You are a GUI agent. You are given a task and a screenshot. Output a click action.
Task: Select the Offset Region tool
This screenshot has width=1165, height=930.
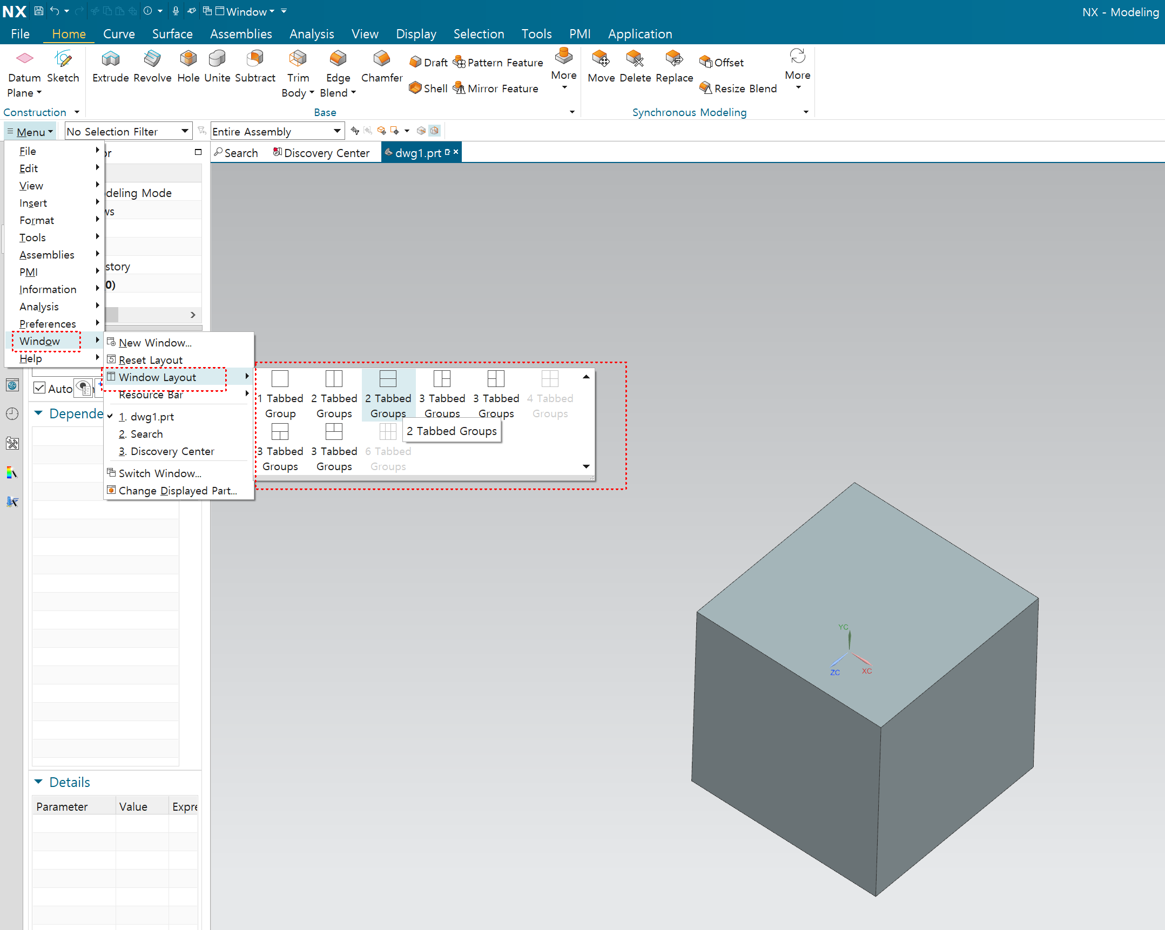pyautogui.click(x=722, y=63)
